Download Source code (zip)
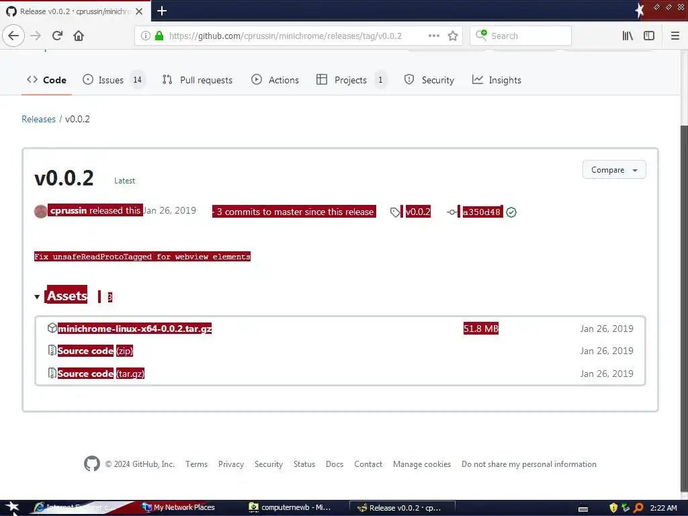 pyautogui.click(x=95, y=351)
